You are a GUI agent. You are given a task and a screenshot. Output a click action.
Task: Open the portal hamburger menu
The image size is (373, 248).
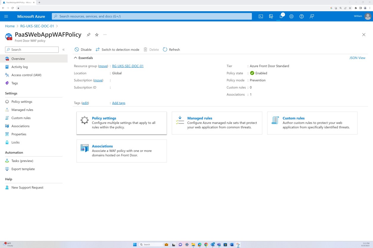click(x=6, y=16)
